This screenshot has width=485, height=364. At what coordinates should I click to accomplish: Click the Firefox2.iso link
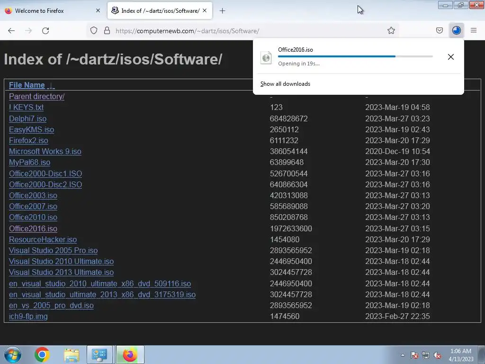click(x=28, y=140)
